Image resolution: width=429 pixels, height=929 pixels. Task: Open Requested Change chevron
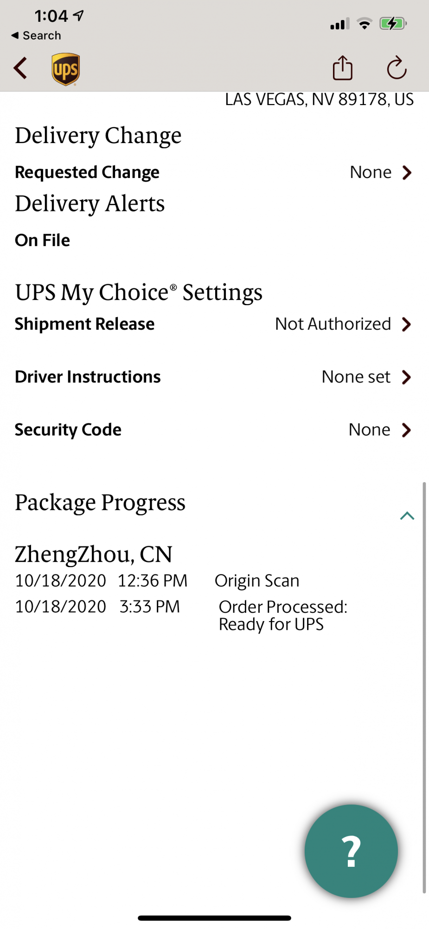point(407,172)
